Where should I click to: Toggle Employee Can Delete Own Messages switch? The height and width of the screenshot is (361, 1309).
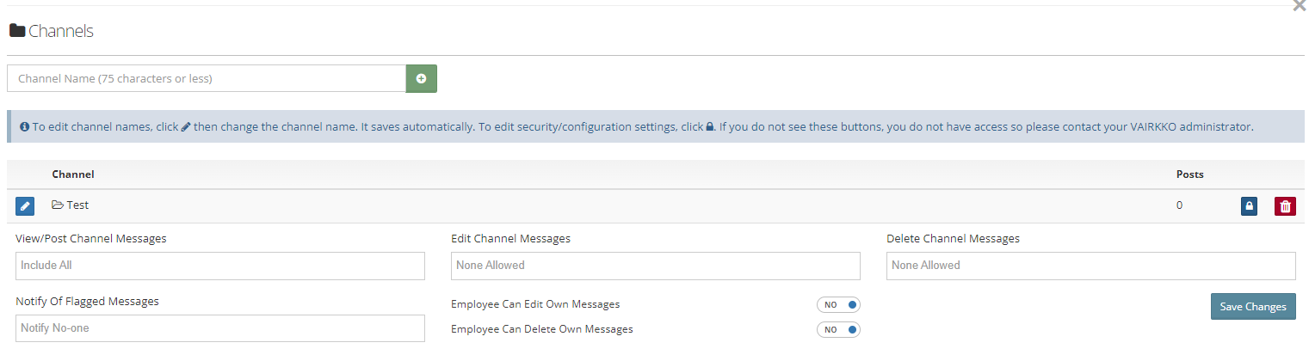point(838,329)
